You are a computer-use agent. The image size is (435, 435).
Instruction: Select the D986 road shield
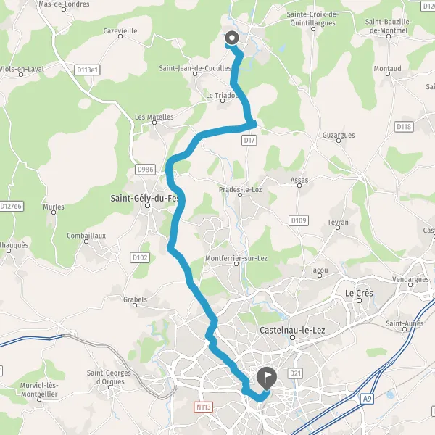(x=146, y=169)
